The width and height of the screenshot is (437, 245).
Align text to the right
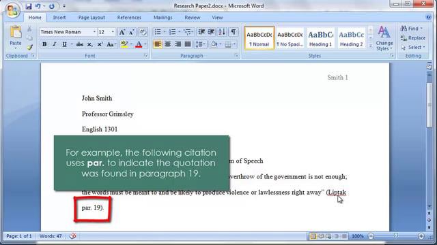(178, 44)
